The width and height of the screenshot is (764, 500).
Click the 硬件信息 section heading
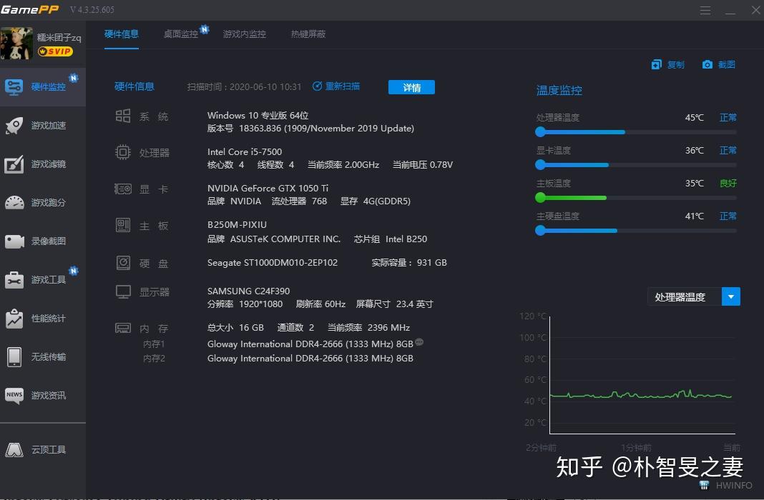pos(134,86)
